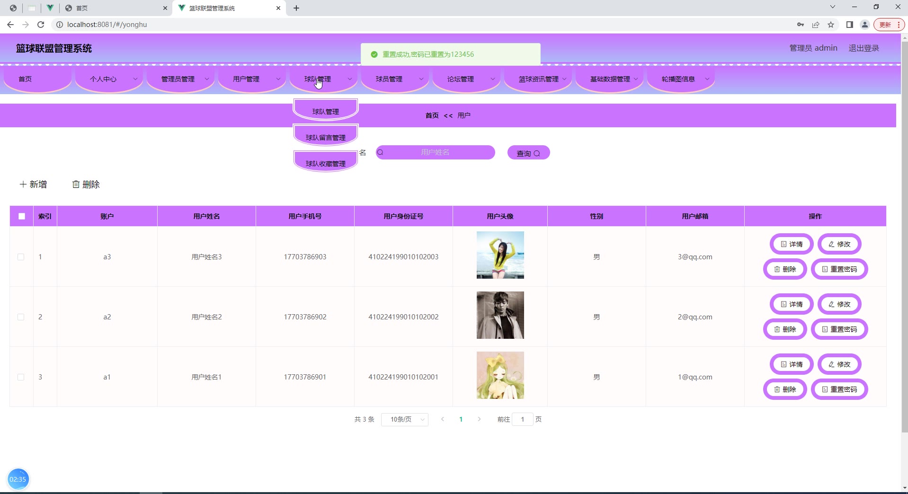
Task: Click the 用户姓名 search input field
Action: [436, 152]
